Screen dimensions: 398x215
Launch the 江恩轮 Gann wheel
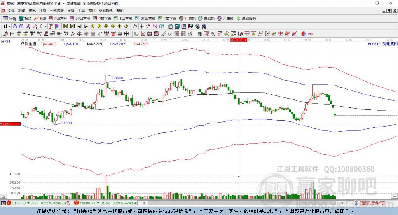pyautogui.click(x=187, y=19)
